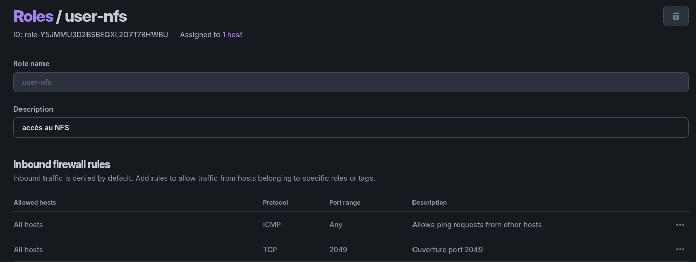Select the "All hosts" cell in the TCP row
This screenshot has width=696, height=262.
tap(29, 250)
